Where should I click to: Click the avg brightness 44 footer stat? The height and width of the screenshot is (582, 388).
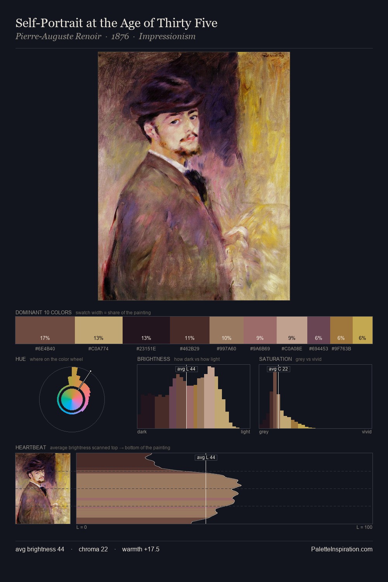(x=40, y=549)
